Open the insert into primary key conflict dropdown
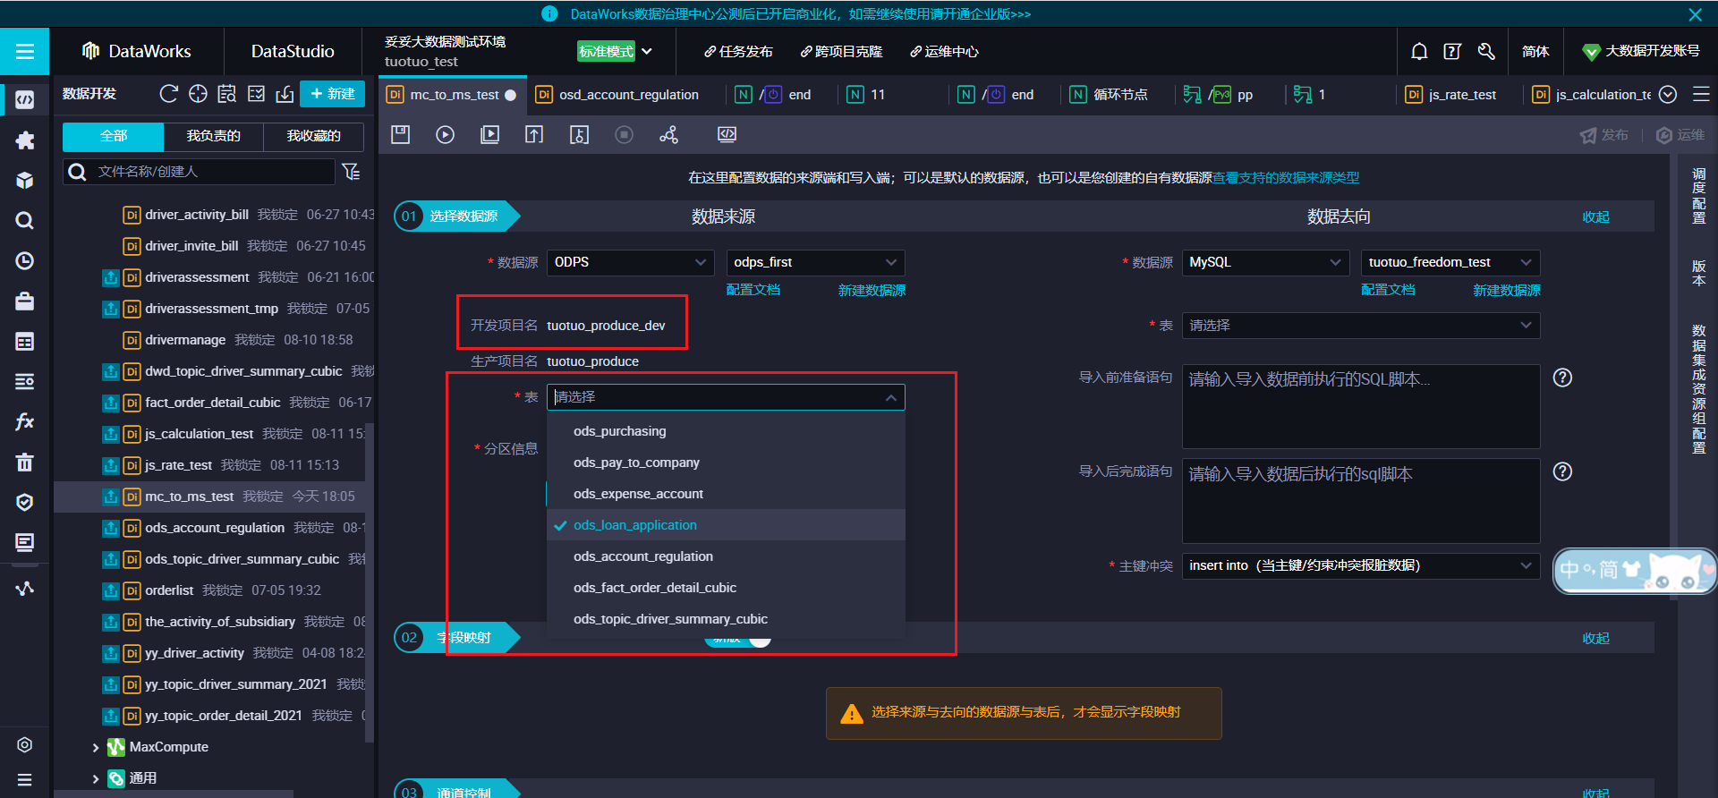The height and width of the screenshot is (798, 1718). pyautogui.click(x=1361, y=565)
